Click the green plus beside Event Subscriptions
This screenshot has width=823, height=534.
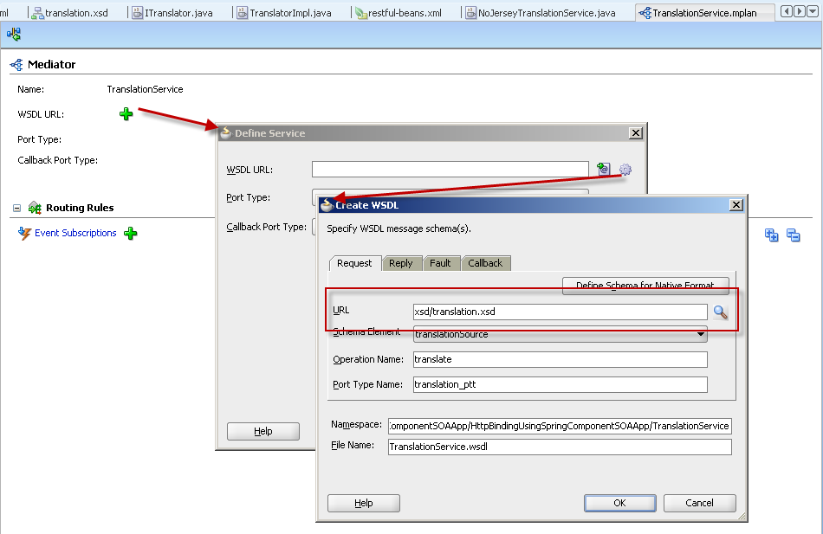pos(130,233)
